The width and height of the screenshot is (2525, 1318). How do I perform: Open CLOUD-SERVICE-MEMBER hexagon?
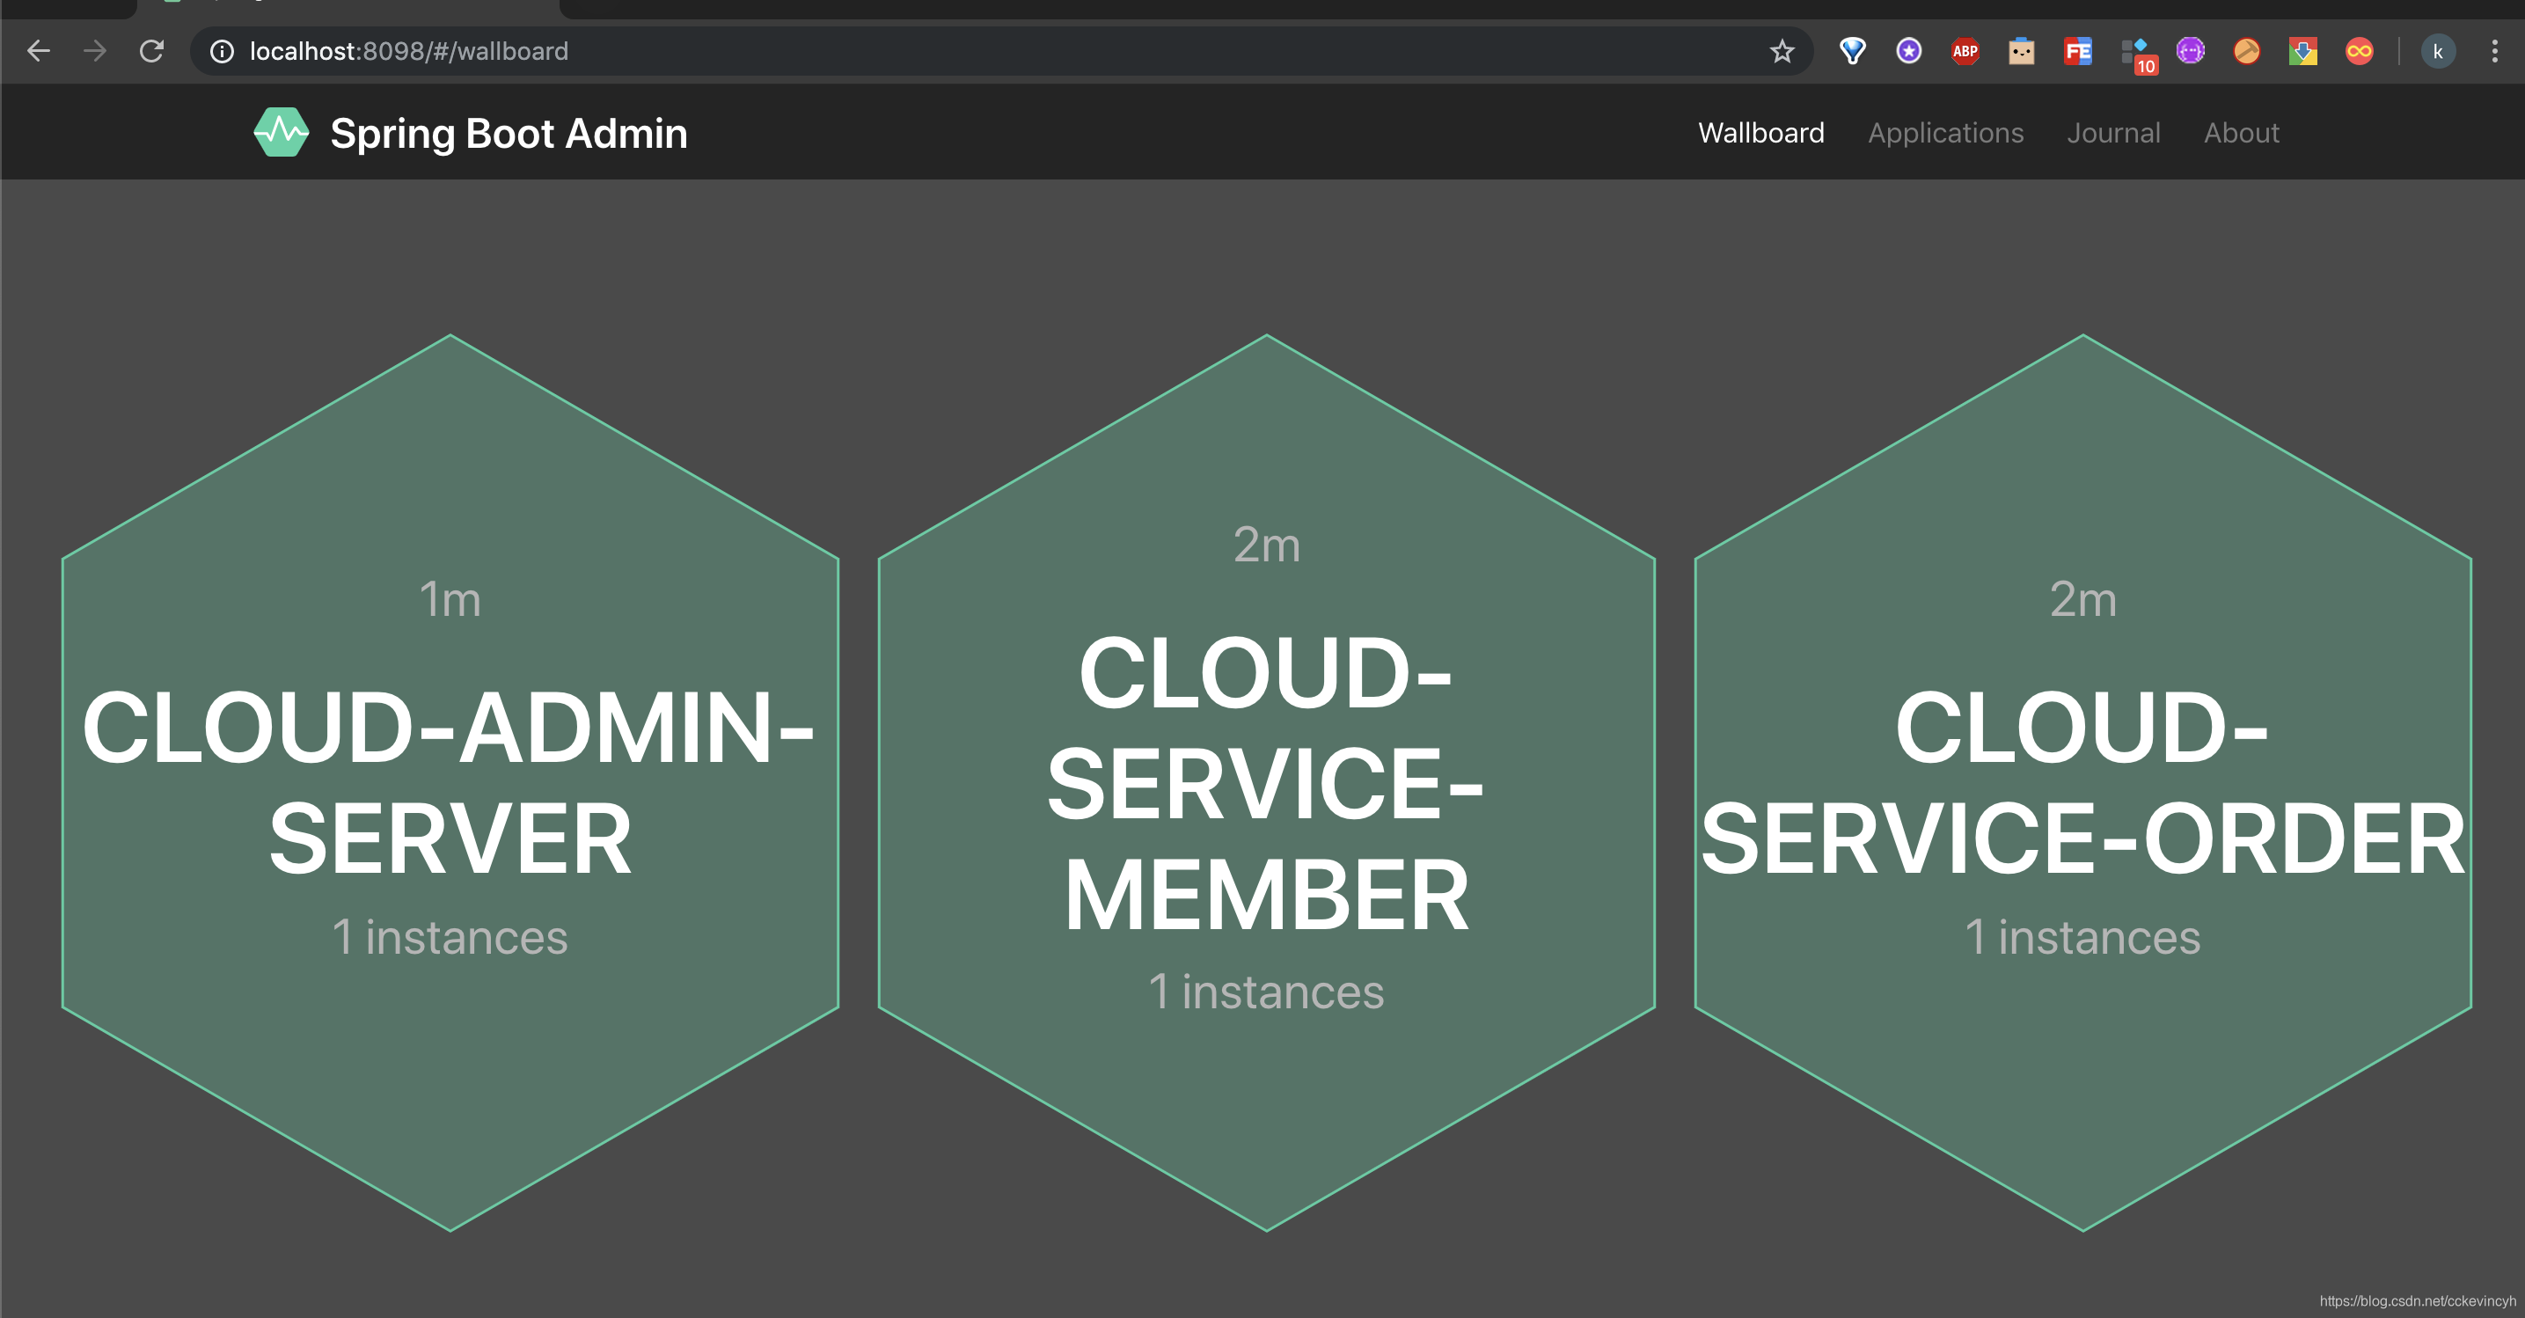pyautogui.click(x=1266, y=783)
